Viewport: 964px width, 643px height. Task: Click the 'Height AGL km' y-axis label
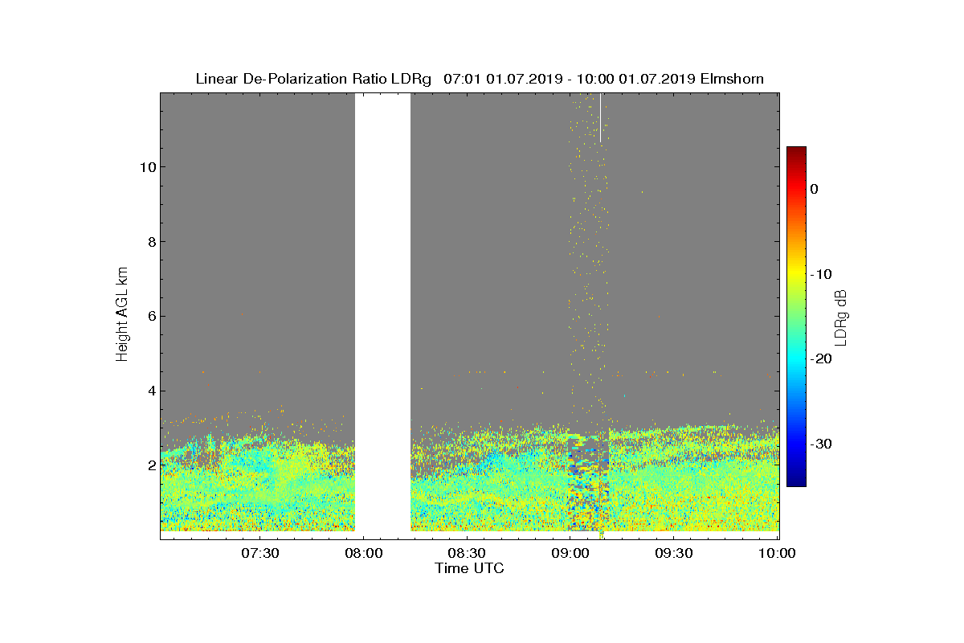123,316
